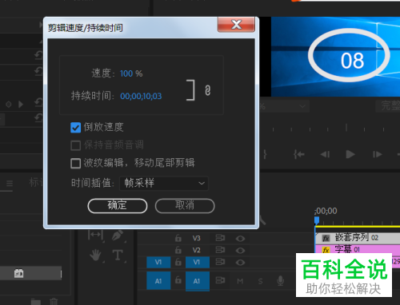Screen dimensions: 400x305
Task: Toggle track lock on V2
Action: pos(178,250)
